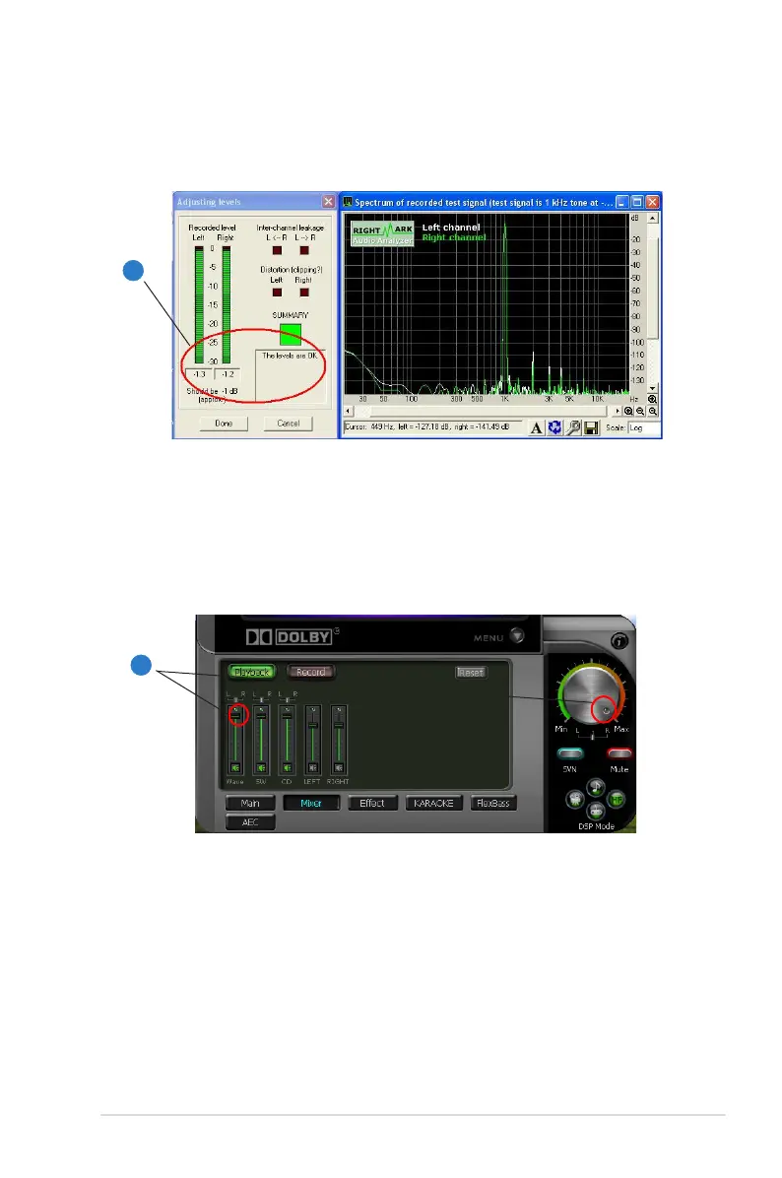Click the Wave L/R balance slider
This screenshot has width=782, height=1178.
coord(235,699)
